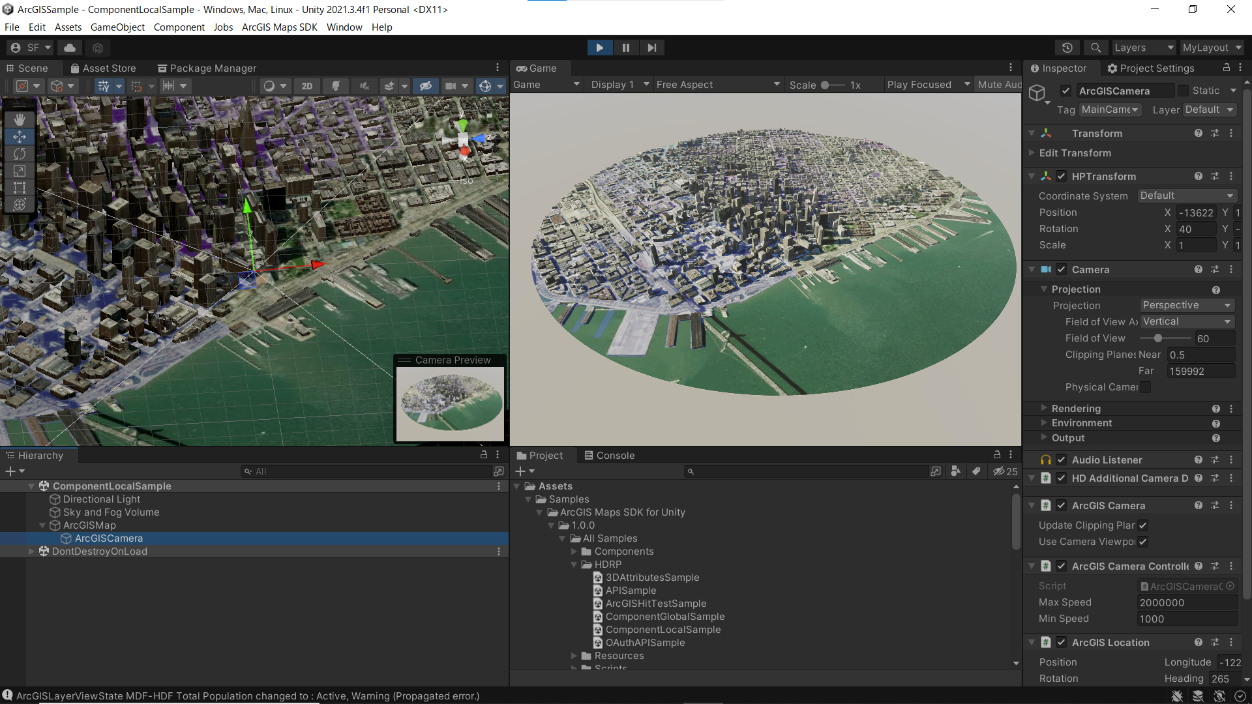Select the Hand (pan) tool

click(x=20, y=119)
